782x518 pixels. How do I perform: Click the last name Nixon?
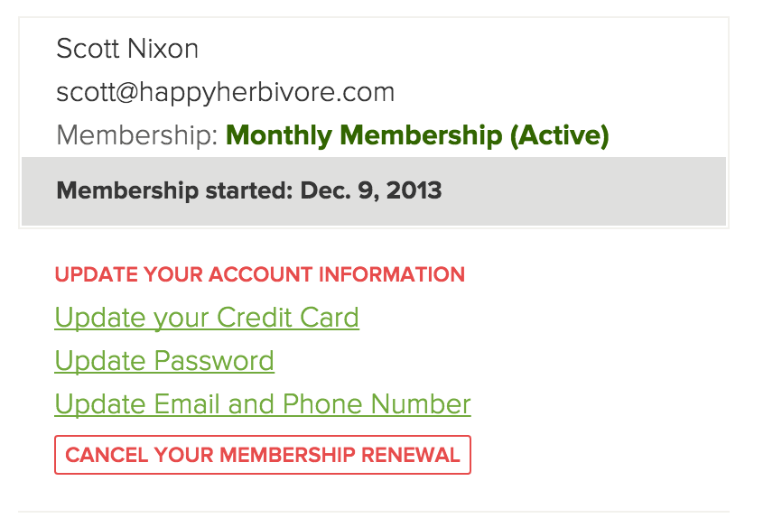(169, 49)
